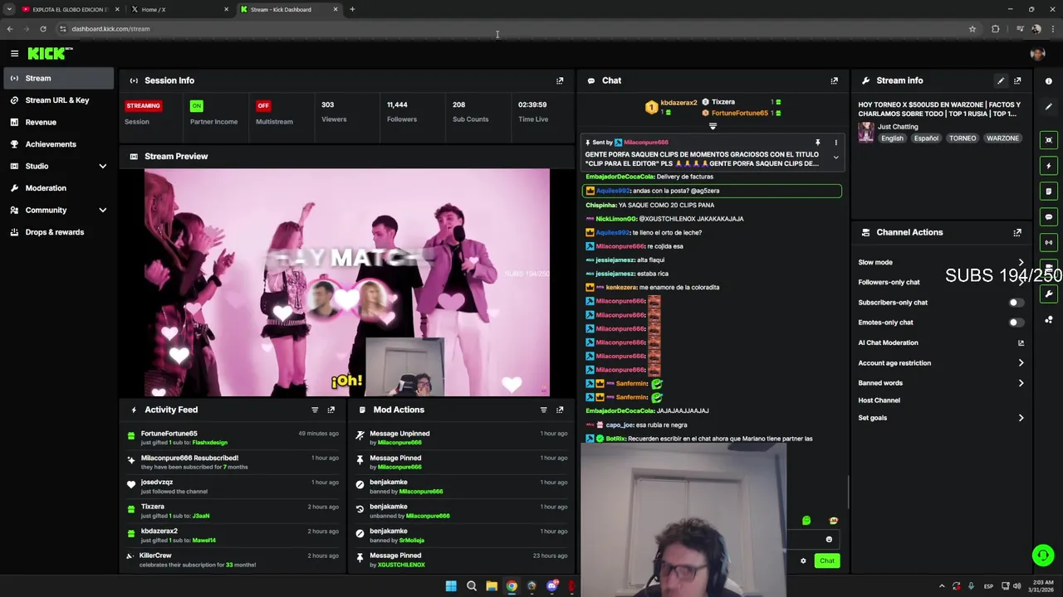Open the Activity Feed filter icon
Screen dimensions: 1063x597
coord(315,410)
